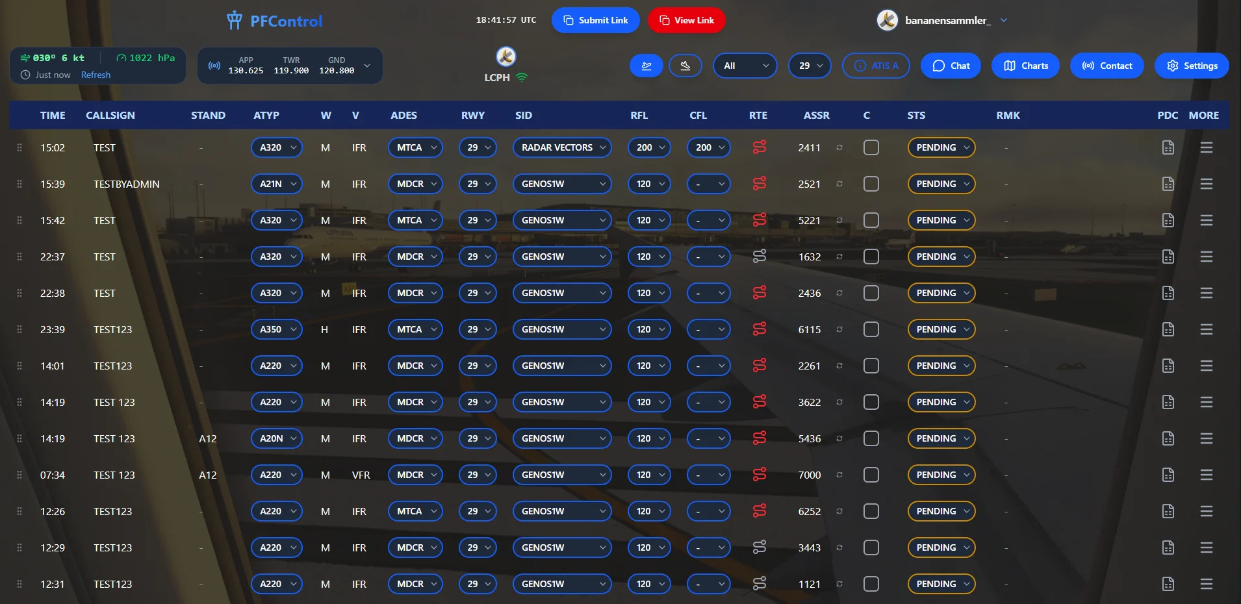The height and width of the screenshot is (604, 1241).
Task: Open PDC document icon for 15:02 TEST
Action: point(1168,147)
